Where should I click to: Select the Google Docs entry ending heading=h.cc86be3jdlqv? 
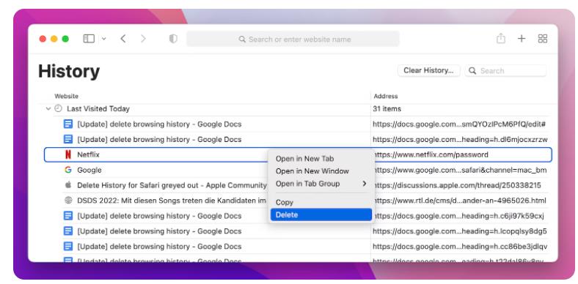(159, 247)
